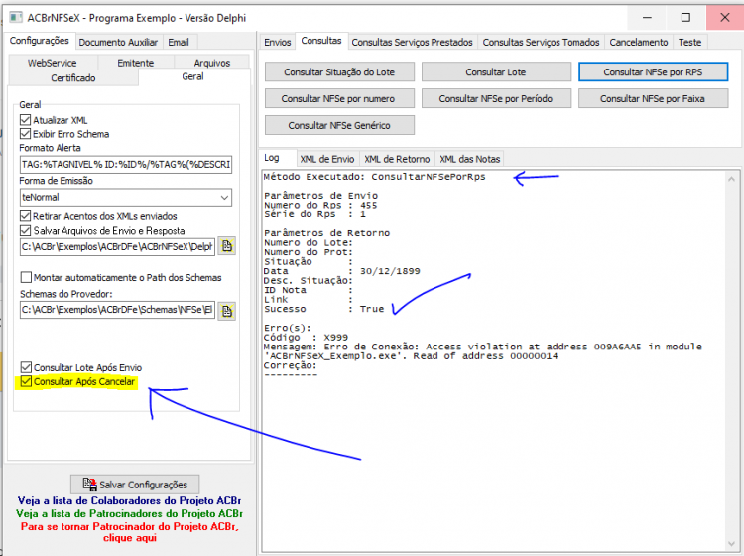Click Consultar NFSe por Período button
744x556 pixels.
(496, 98)
